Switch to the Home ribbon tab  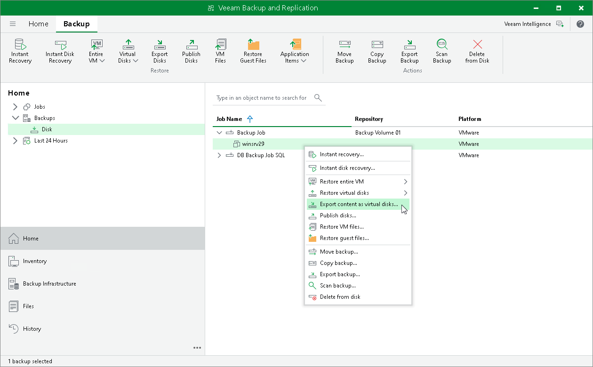(x=38, y=24)
